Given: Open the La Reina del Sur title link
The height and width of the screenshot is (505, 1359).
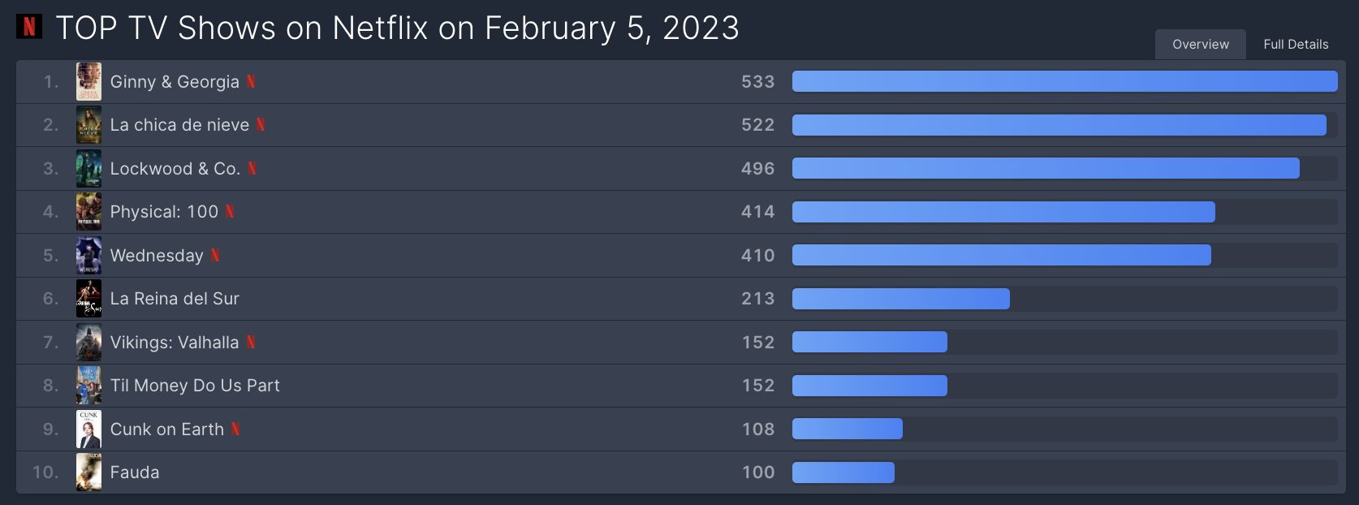Looking at the screenshot, I should (175, 298).
